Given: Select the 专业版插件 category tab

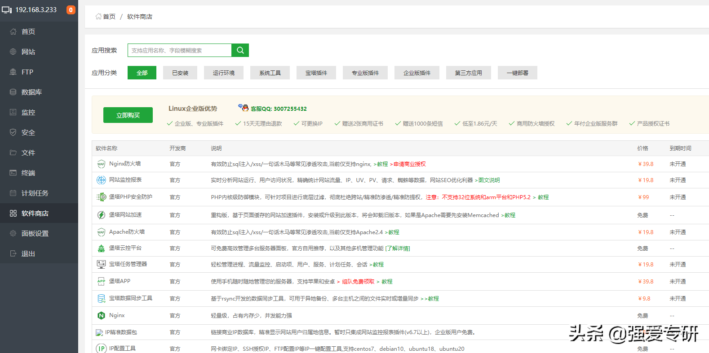Looking at the screenshot, I should point(365,73).
